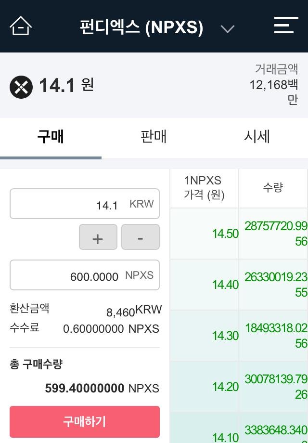Select the 14.50 price row
This screenshot has height=443, width=308.
(x=205, y=234)
